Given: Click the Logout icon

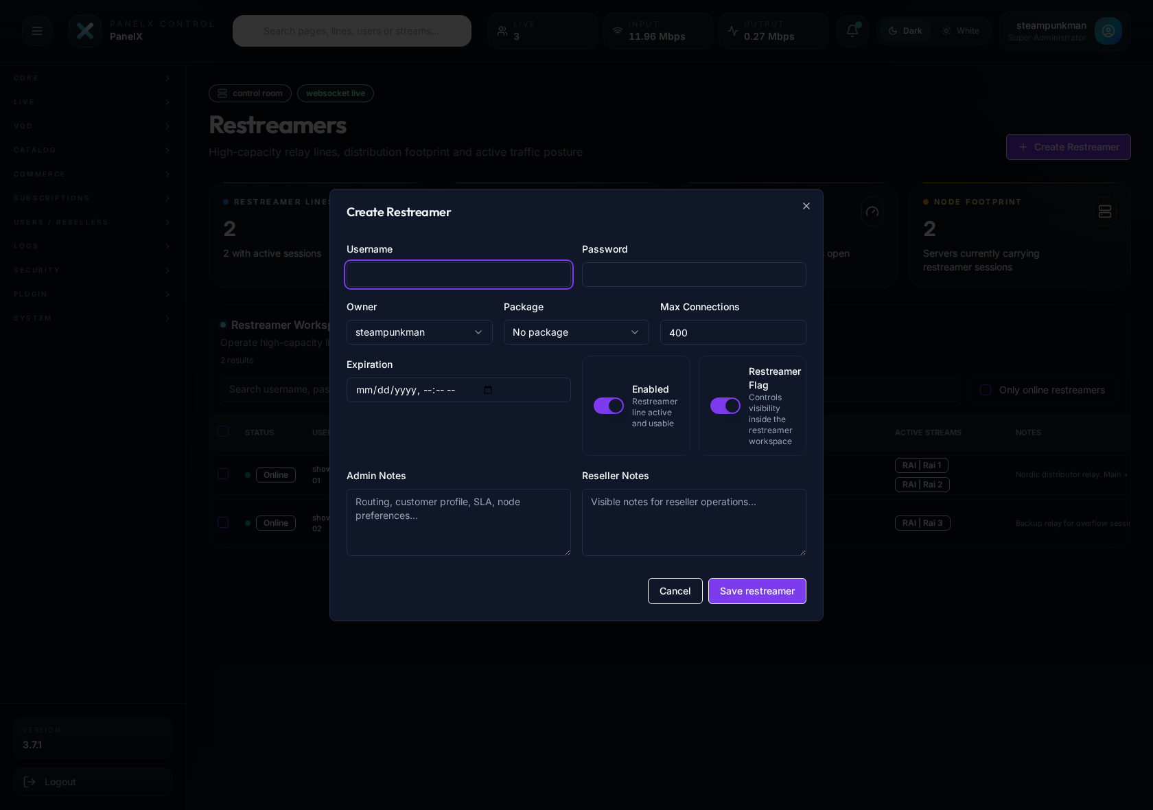Looking at the screenshot, I should coord(30,782).
